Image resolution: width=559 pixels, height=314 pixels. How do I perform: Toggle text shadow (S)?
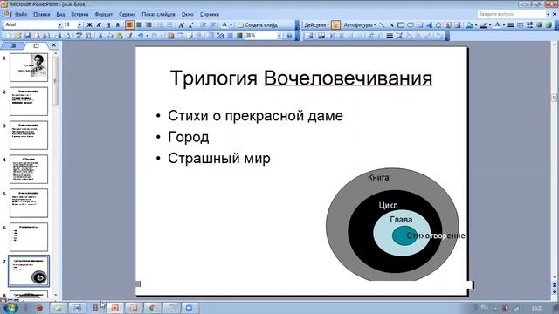118,24
